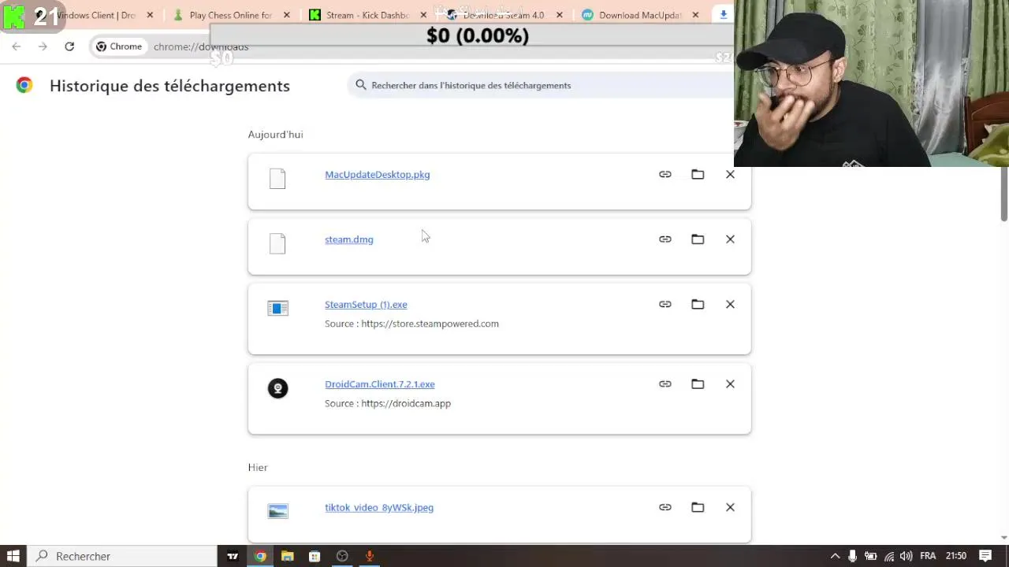The image size is (1009, 567).
Task: Open the SteamSetup (1).exe file link
Action: [366, 305]
